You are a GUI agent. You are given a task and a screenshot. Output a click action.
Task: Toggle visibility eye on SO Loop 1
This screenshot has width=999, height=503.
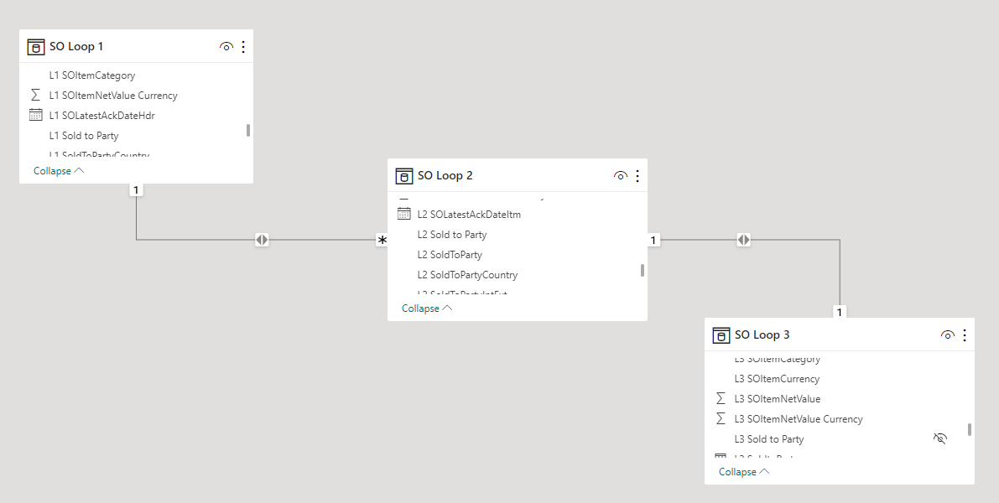tap(226, 46)
